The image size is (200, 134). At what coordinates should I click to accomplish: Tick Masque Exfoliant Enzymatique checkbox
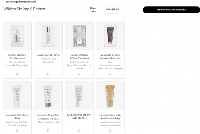coord(79,74)
